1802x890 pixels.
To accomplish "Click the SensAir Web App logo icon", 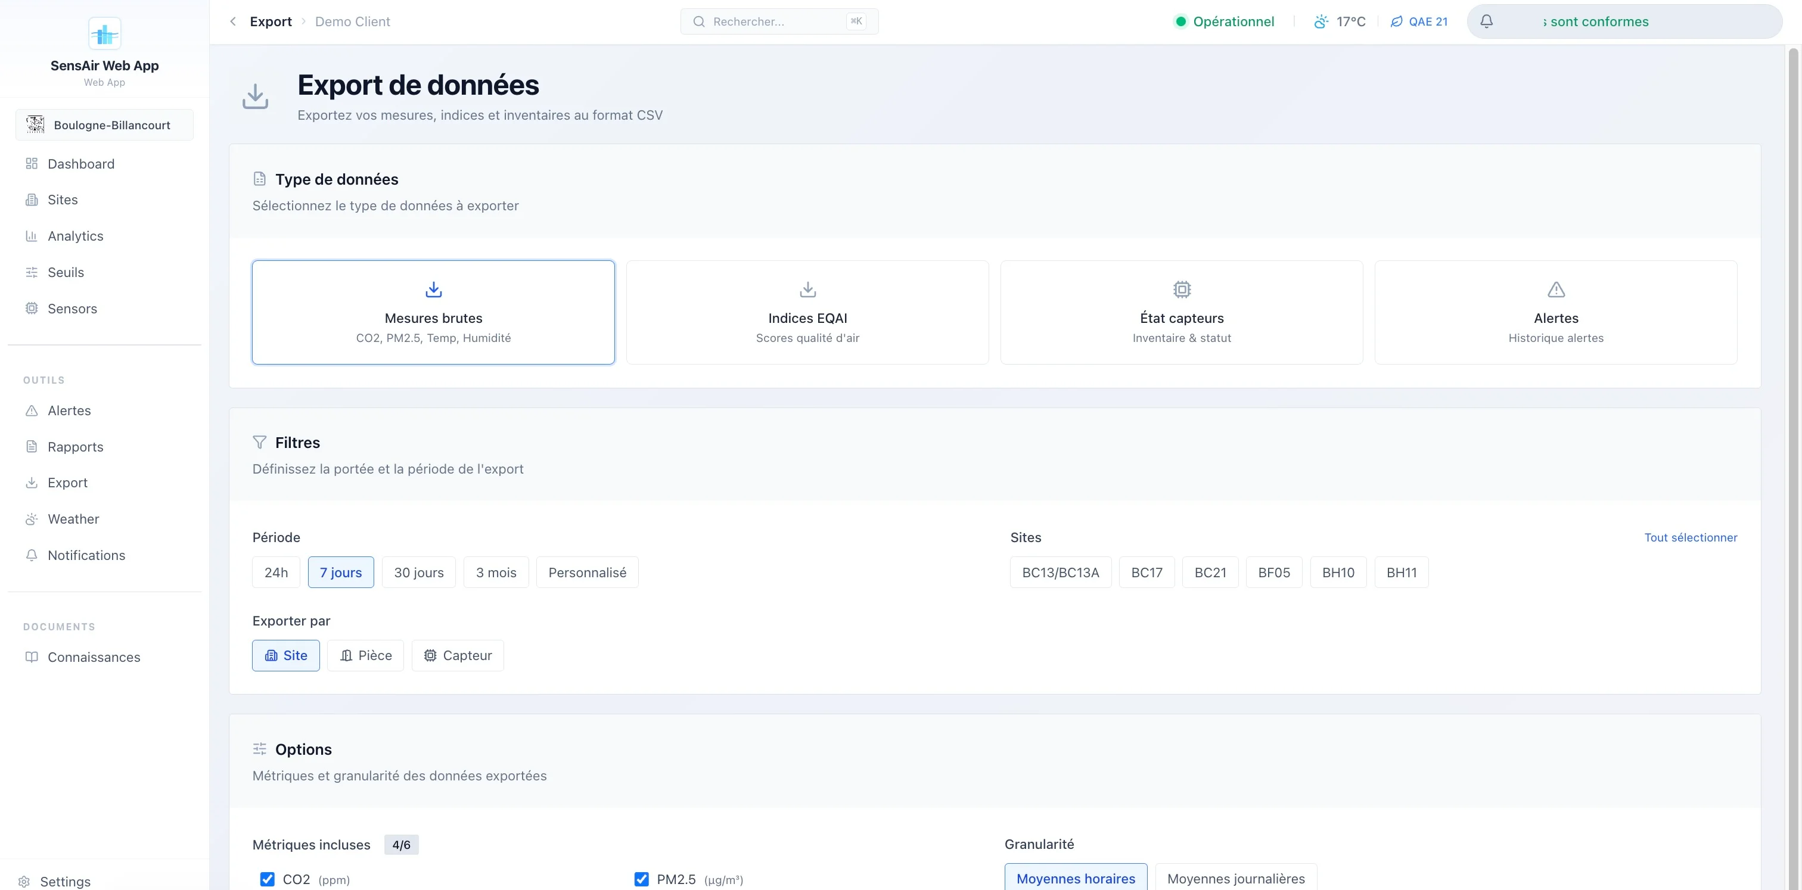I will (x=104, y=33).
